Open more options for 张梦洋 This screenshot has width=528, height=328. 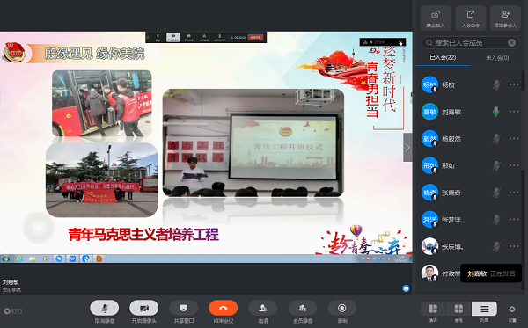pyautogui.click(x=514, y=219)
